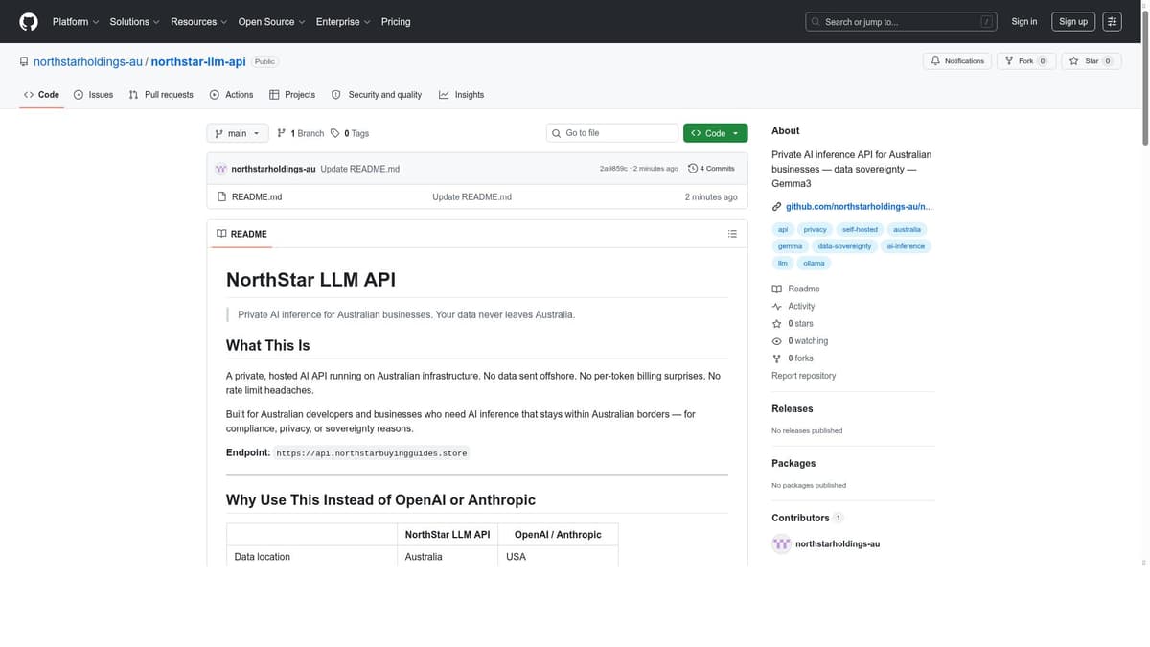
Task: Click the Sign up button
Action: click(1073, 20)
